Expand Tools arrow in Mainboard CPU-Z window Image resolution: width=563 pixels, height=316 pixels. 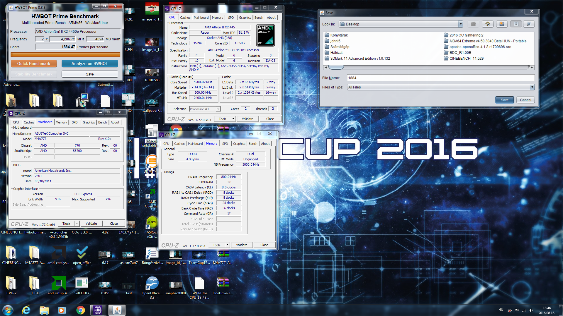[x=77, y=224]
